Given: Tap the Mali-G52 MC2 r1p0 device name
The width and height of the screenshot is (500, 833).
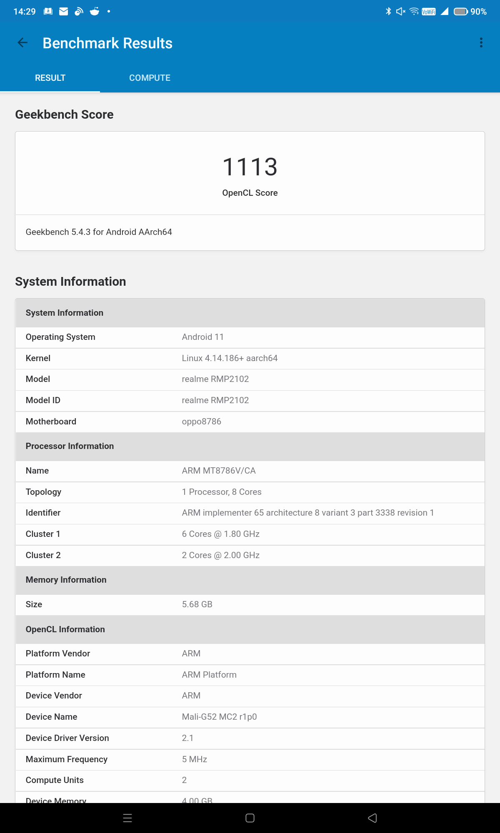Looking at the screenshot, I should [x=219, y=717].
